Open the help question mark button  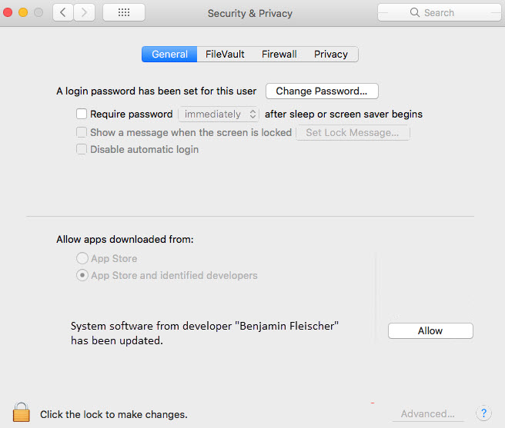click(x=483, y=413)
